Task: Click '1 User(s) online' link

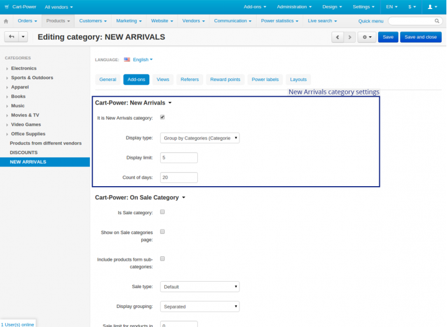Action: point(17,324)
